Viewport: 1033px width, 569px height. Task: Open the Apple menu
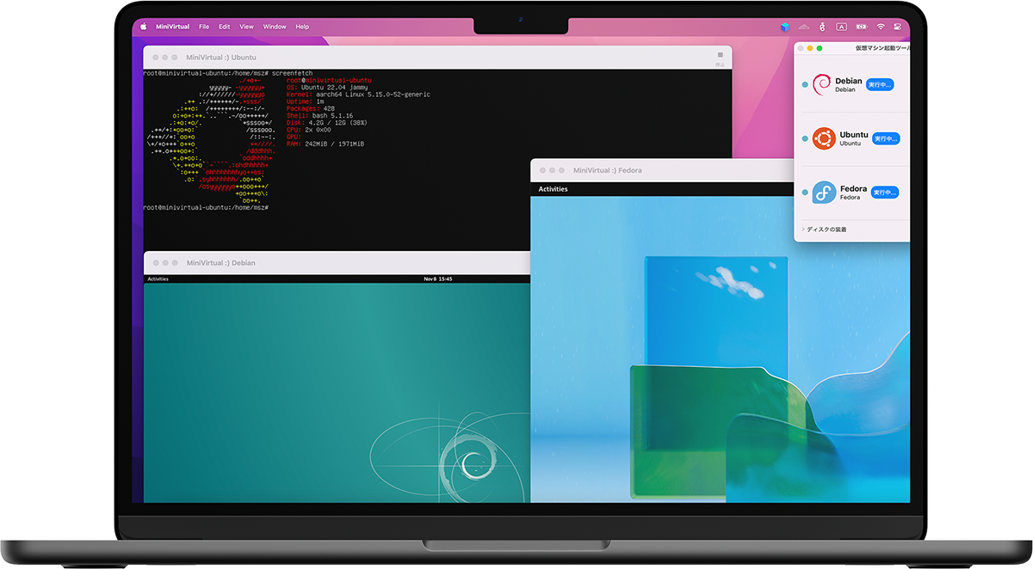coord(144,27)
